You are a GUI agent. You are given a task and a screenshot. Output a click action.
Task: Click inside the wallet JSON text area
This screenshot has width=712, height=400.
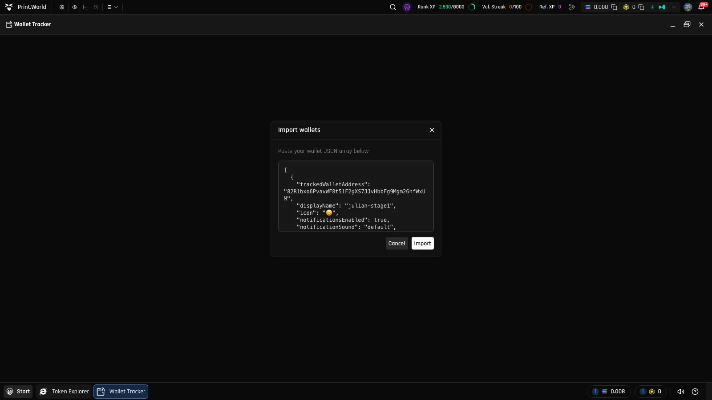pyautogui.click(x=356, y=196)
